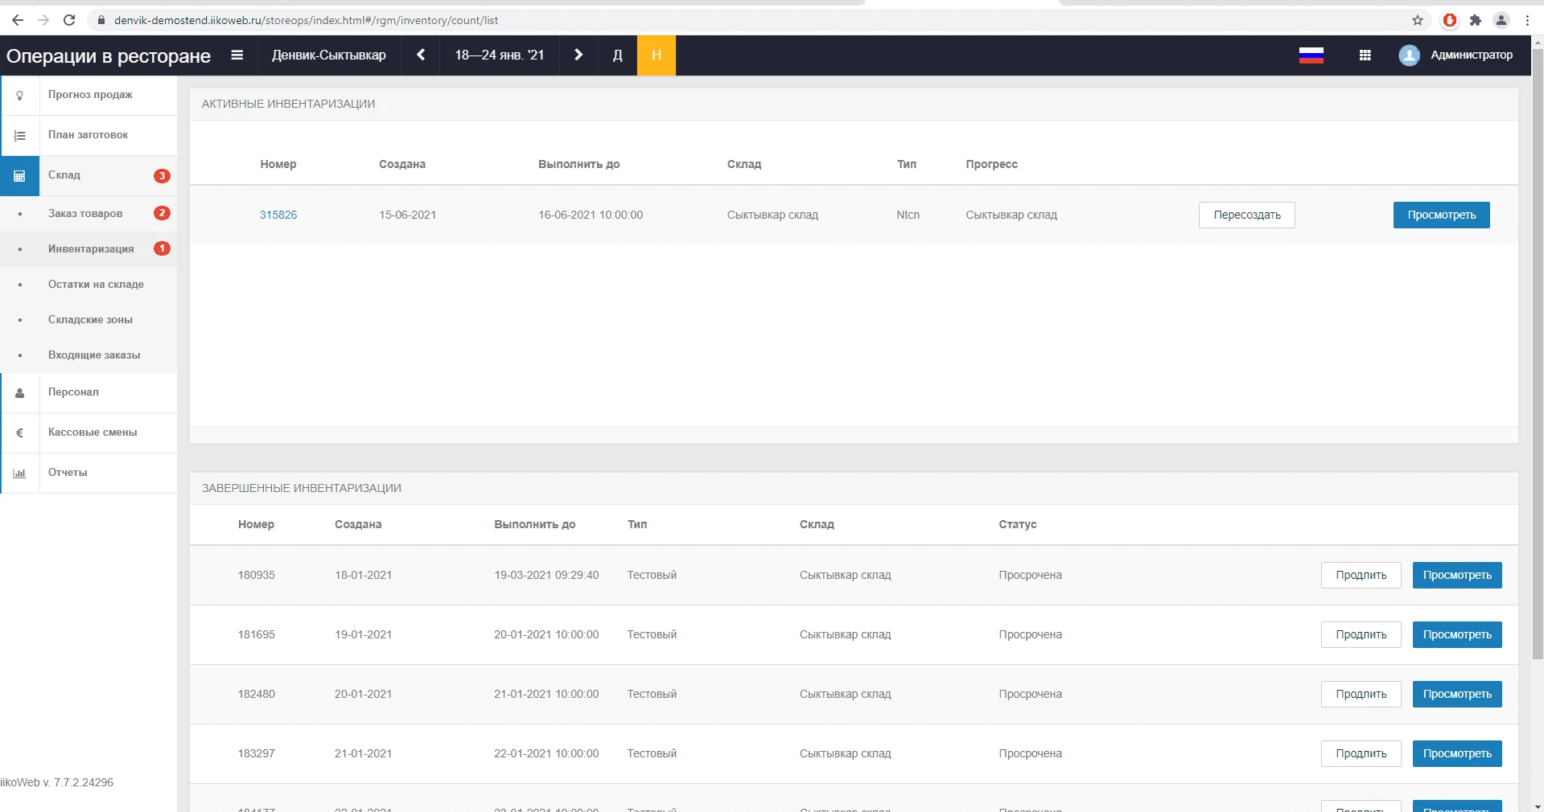Screen dimensions: 1544x812
Task: Click the list icon for План заготовок
Action: (x=20, y=136)
